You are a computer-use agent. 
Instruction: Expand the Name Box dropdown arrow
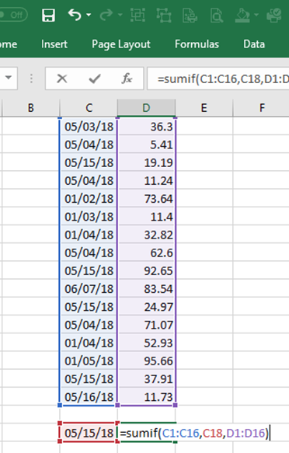[x=9, y=78]
